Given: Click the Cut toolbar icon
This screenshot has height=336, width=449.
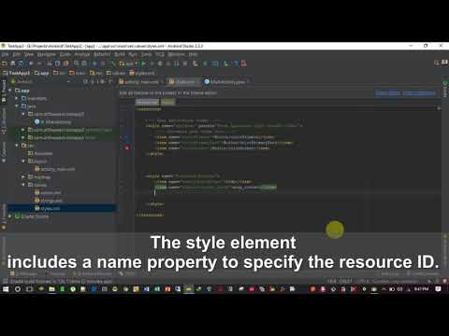Looking at the screenshot, I should click(50, 63).
